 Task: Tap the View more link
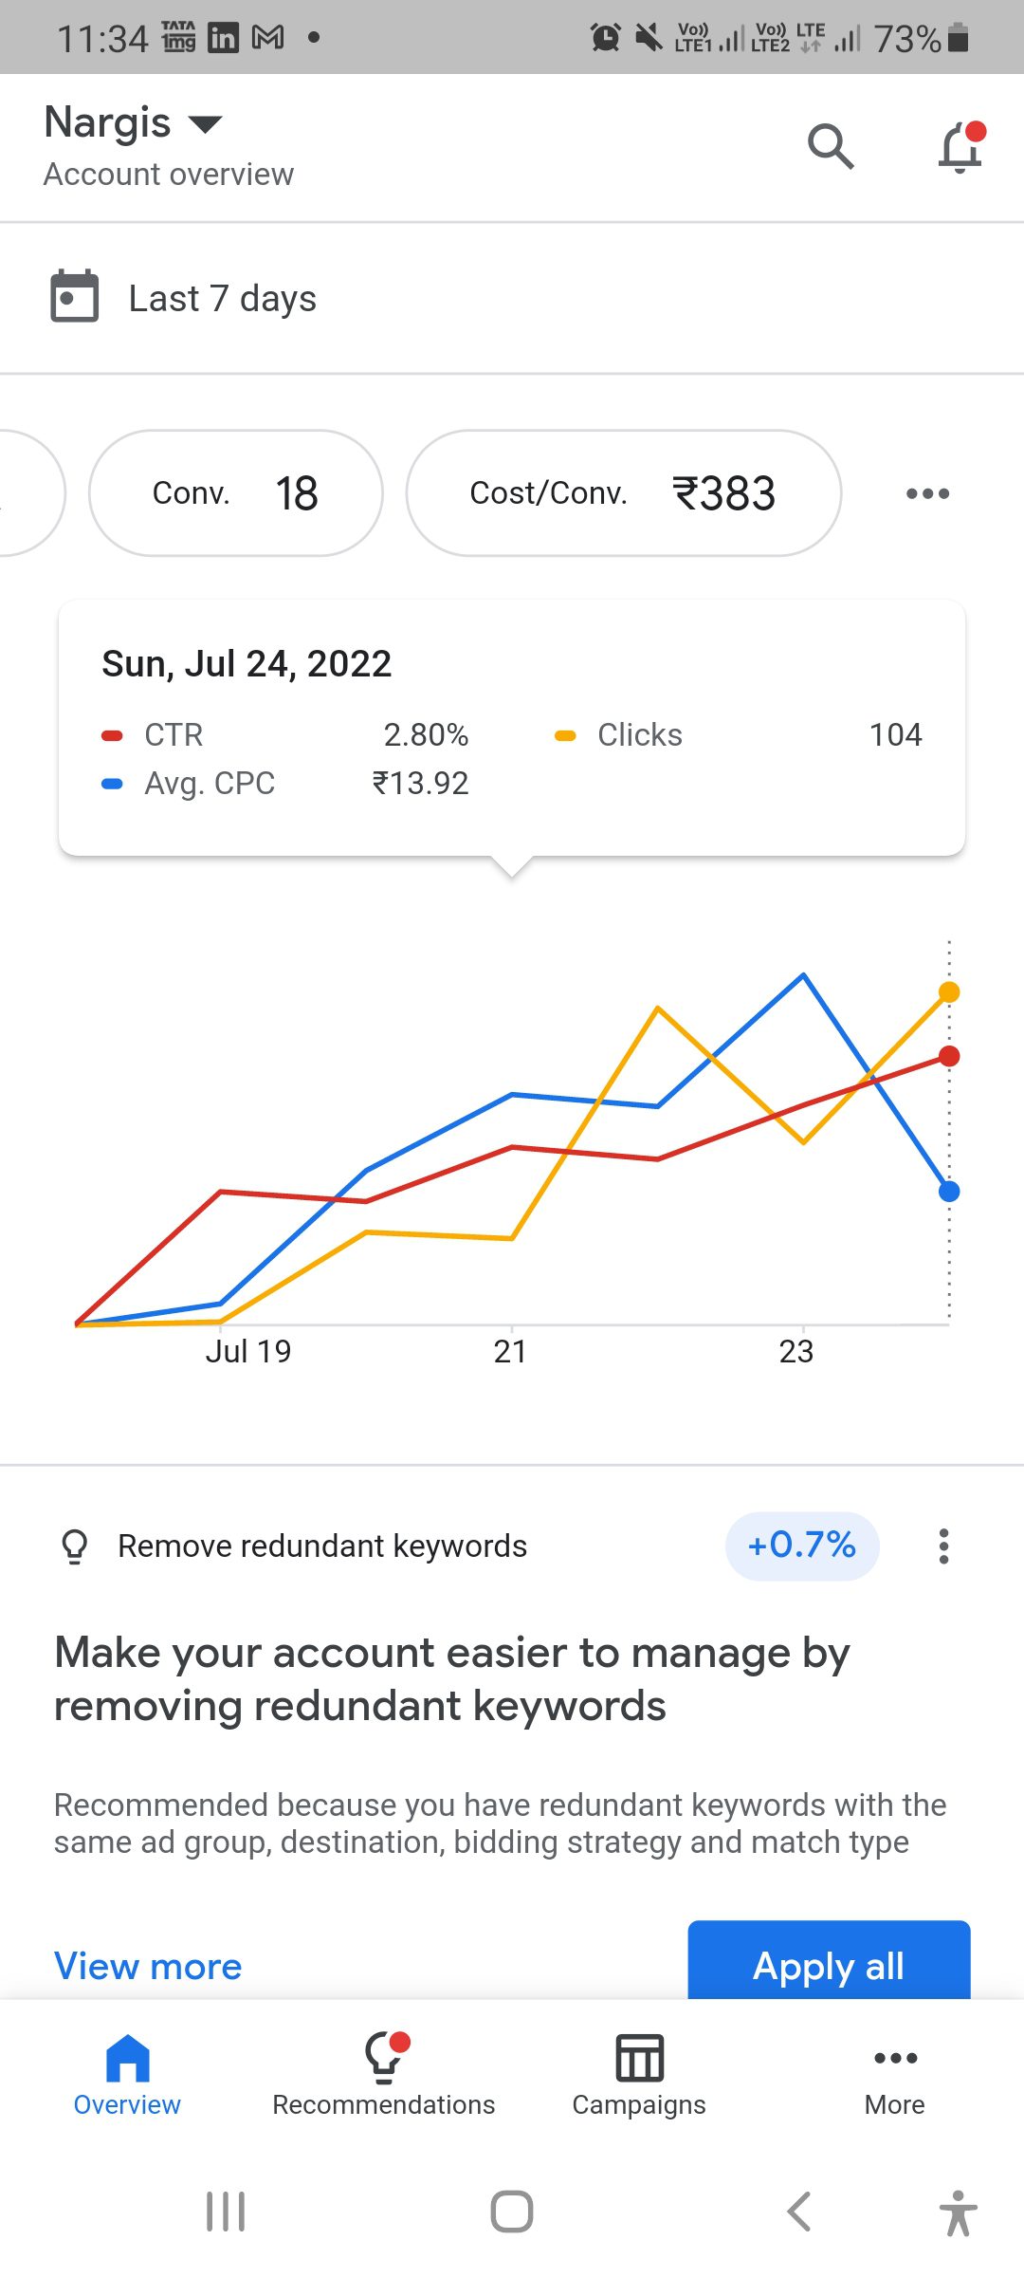click(x=148, y=1966)
